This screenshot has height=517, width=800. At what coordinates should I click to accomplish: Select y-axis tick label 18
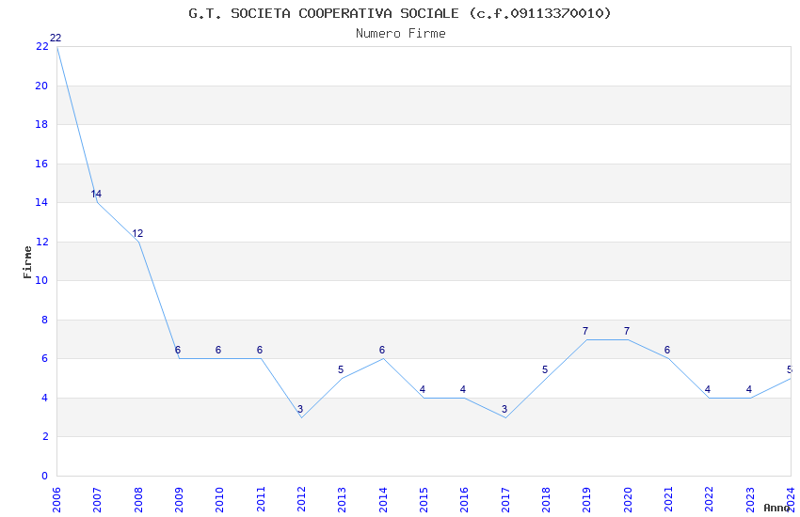[41, 124]
